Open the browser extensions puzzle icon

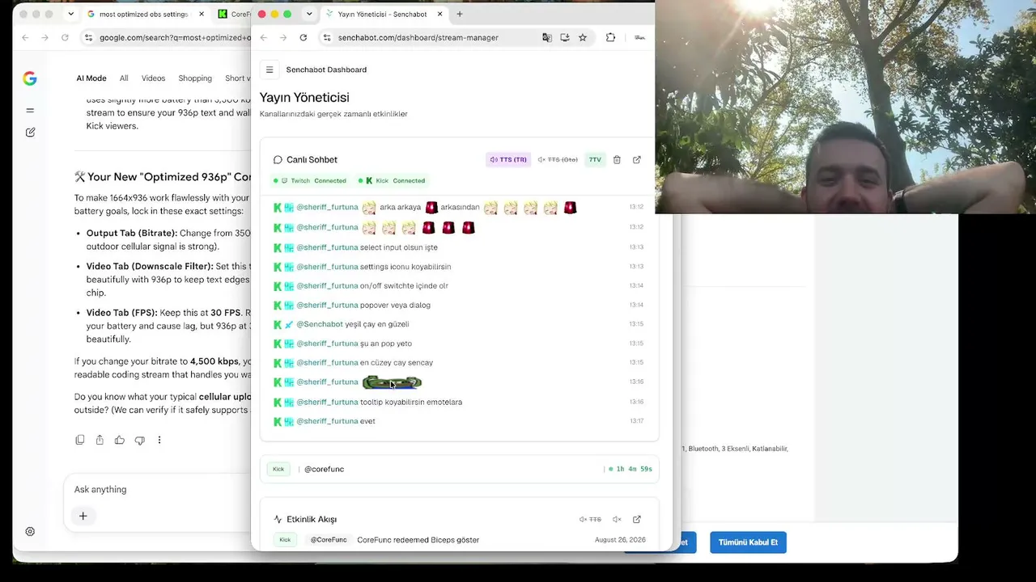tap(610, 37)
